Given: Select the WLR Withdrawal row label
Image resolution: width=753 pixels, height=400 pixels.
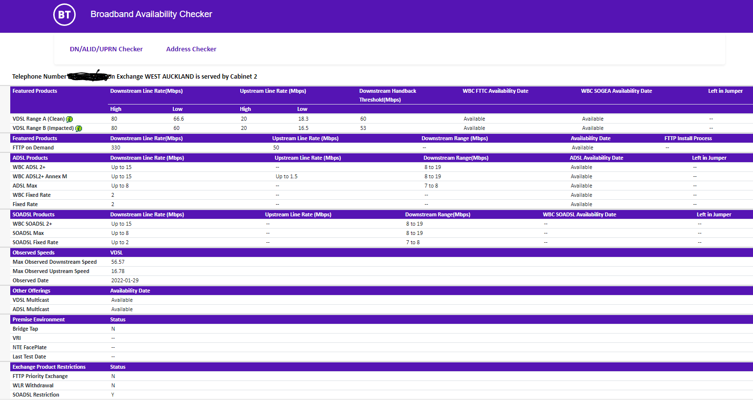Looking at the screenshot, I should click(33, 385).
